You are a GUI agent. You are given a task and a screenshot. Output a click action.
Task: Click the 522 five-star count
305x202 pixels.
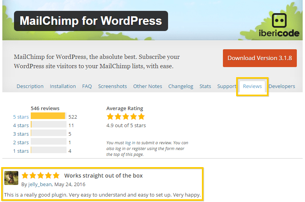(x=73, y=117)
